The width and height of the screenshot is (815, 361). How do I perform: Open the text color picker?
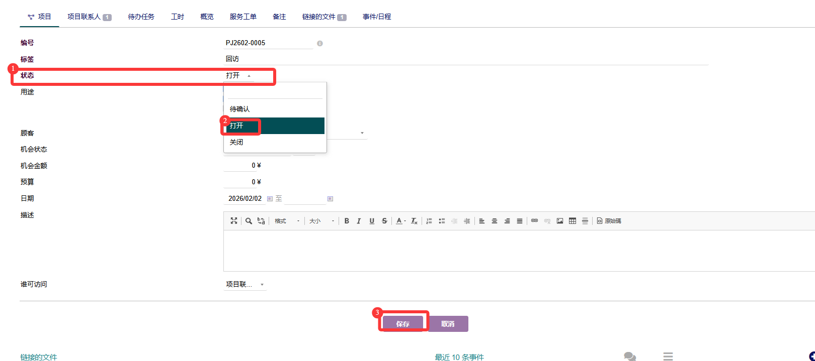tap(400, 221)
